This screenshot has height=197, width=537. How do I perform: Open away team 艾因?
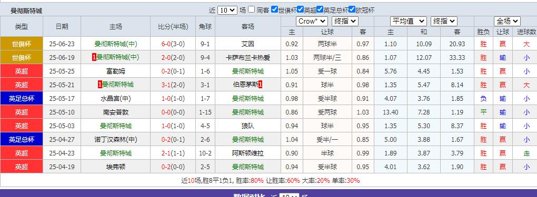tap(248, 44)
